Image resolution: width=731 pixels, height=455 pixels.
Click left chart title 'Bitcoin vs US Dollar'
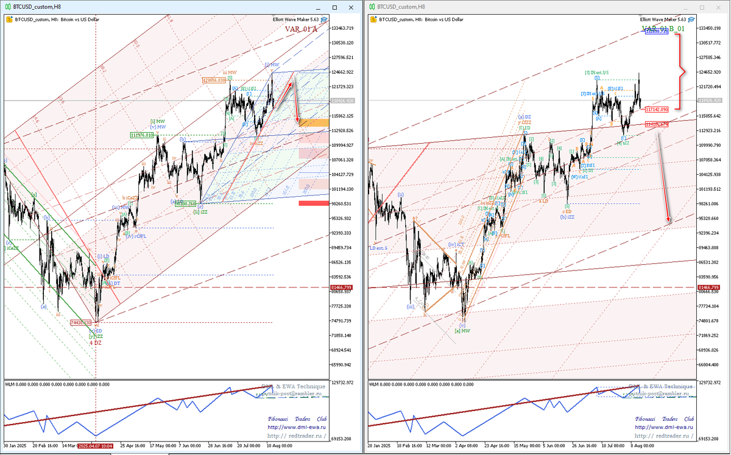(80, 19)
